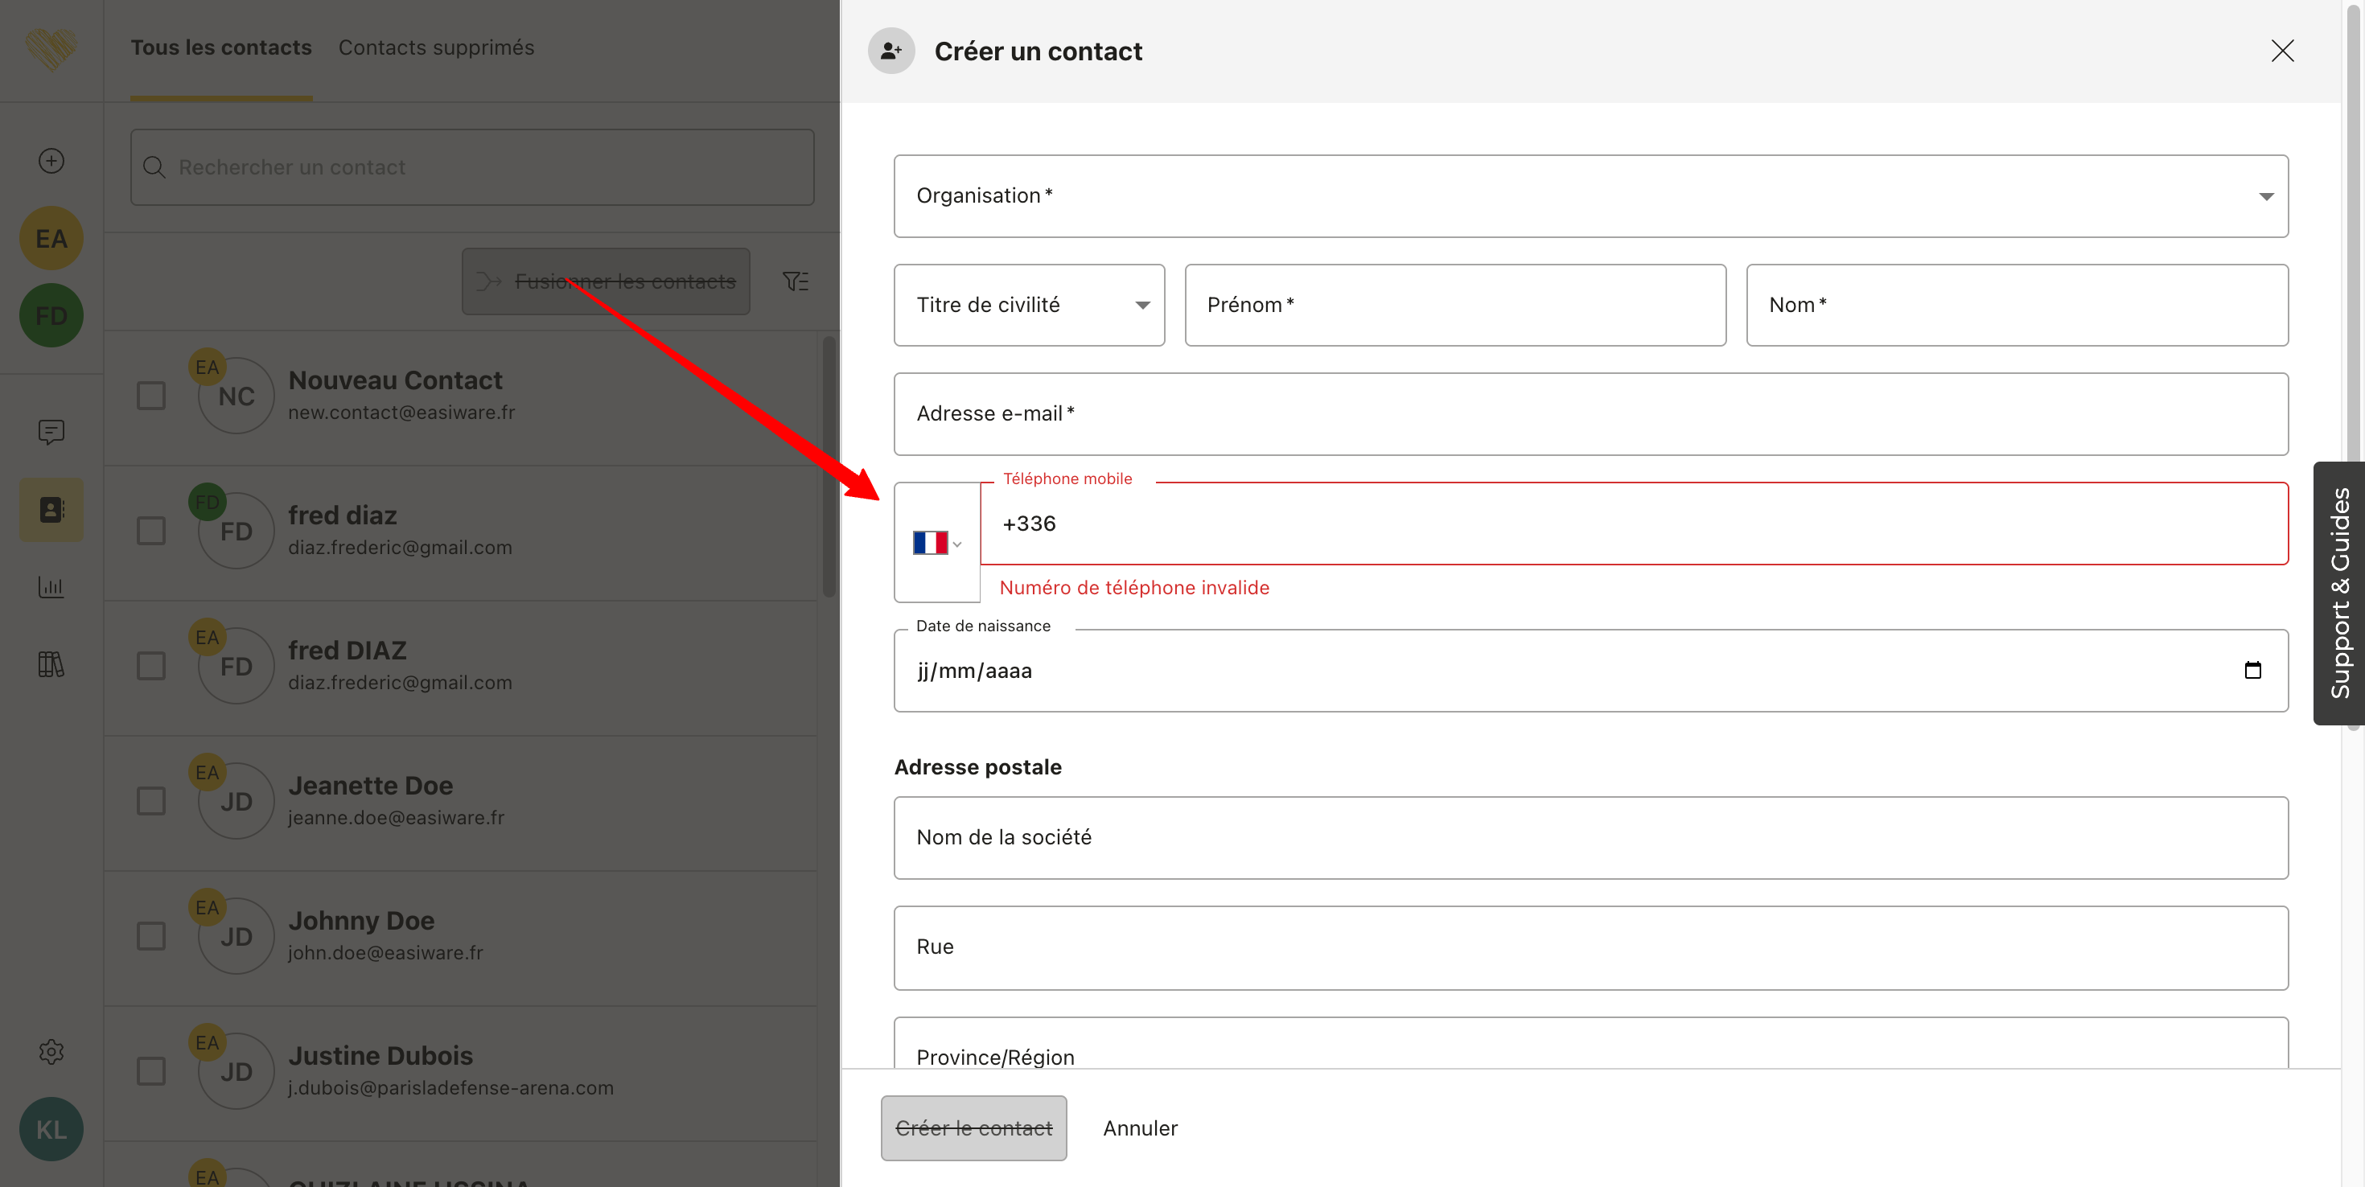Close the Créer un contact panel
The width and height of the screenshot is (2365, 1187).
(2282, 51)
